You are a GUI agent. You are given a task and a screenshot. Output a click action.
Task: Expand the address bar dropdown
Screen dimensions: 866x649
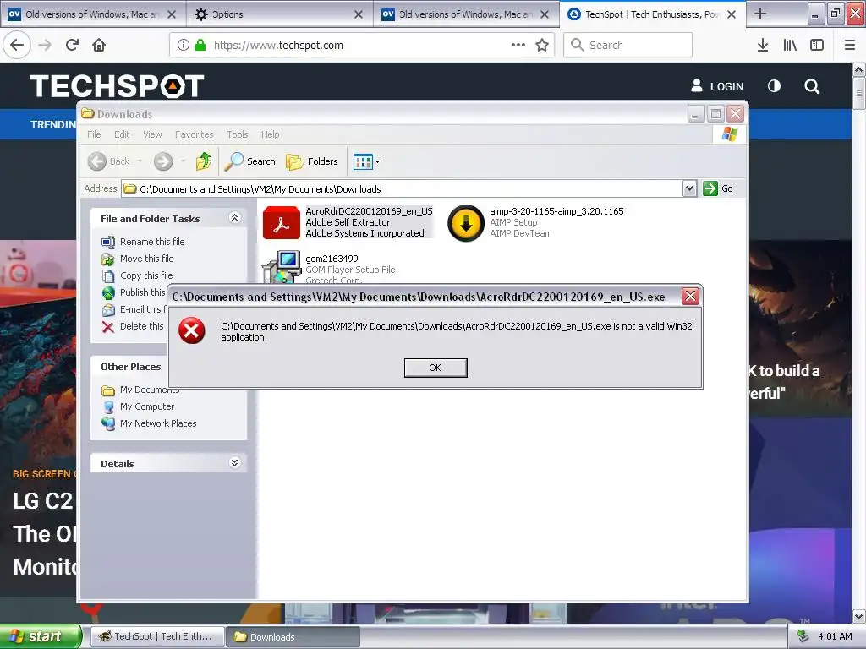[689, 188]
